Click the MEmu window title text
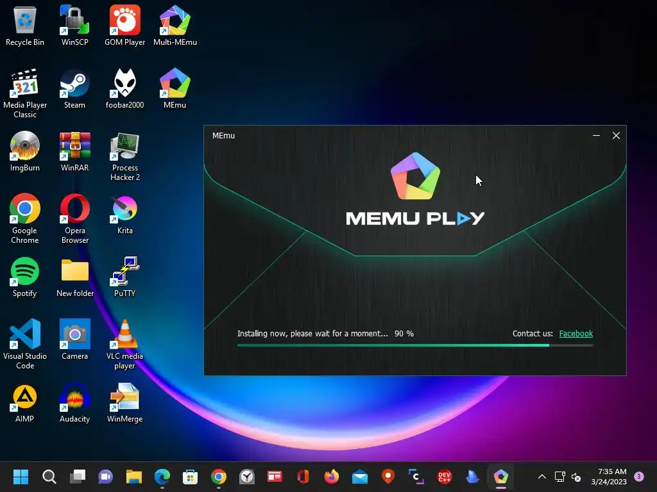657x492 pixels. [223, 136]
